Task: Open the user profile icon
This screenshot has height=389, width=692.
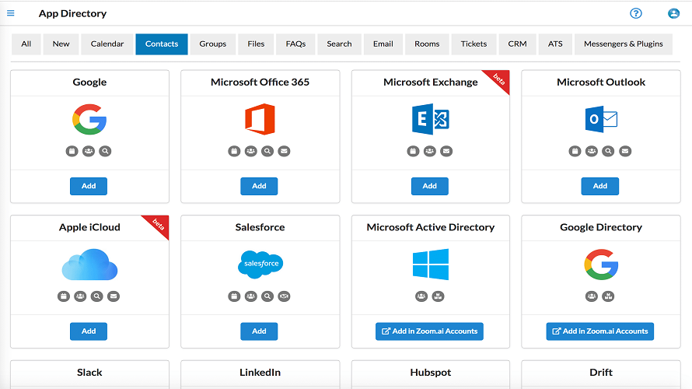Action: click(673, 13)
